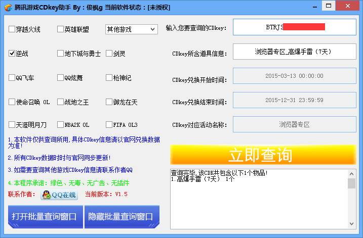Viewport: 363px width, 238px height.
Task: Click the CDkey兑换开始时间 field
Action: click(295, 76)
